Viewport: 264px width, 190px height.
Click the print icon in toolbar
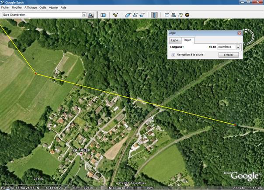tap(174, 15)
